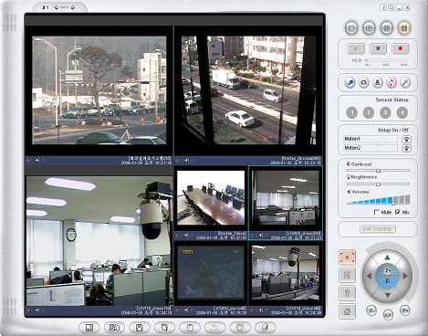This screenshot has width=428, height=336.
Task: Start recording with the red record button
Action: click(x=401, y=48)
